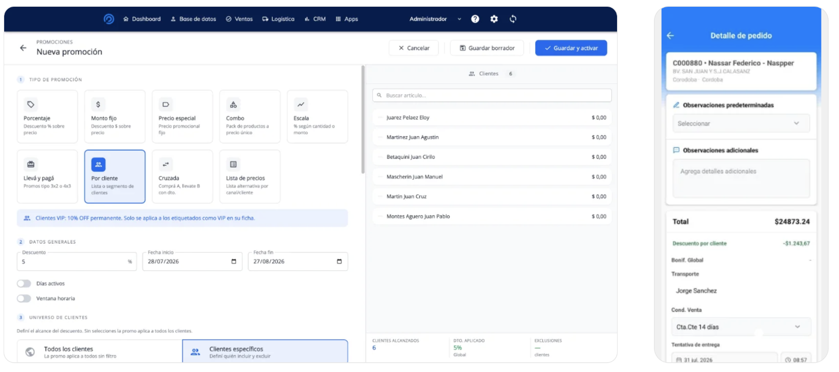Open the Seleccionar observations dropdown
This screenshot has height=372, width=839.
(741, 123)
